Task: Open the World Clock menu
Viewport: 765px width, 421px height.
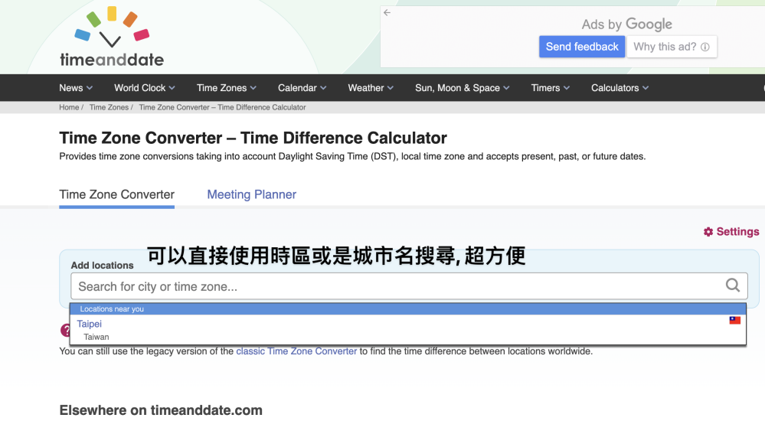Action: (x=145, y=88)
